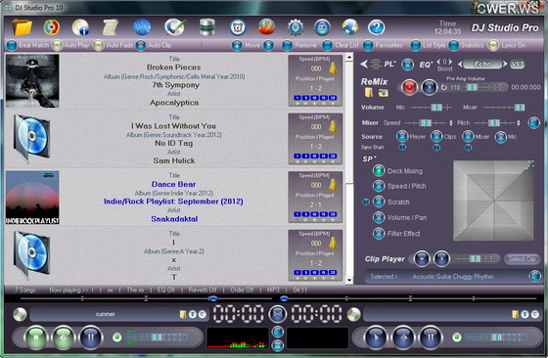Image resolution: width=548 pixels, height=358 pixels.
Task: Start ReMix recording with red button
Action: 410,87
